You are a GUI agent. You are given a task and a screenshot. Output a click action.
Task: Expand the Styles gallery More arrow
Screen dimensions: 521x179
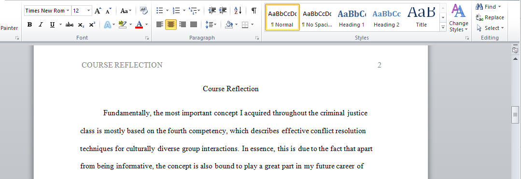click(443, 27)
